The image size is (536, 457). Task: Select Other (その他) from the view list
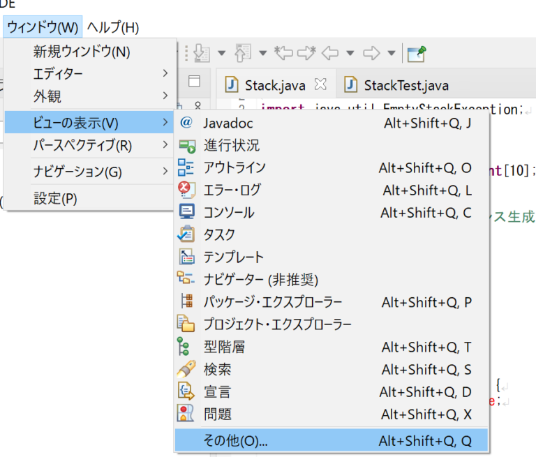235,440
